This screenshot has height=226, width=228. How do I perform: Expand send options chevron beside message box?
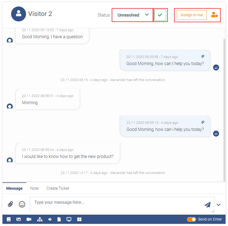point(219,205)
